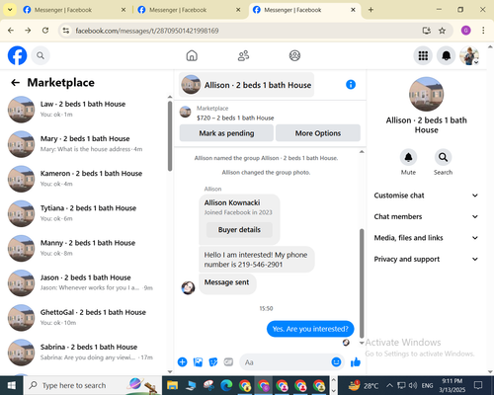Click the browser back arrow

[x=11, y=31]
